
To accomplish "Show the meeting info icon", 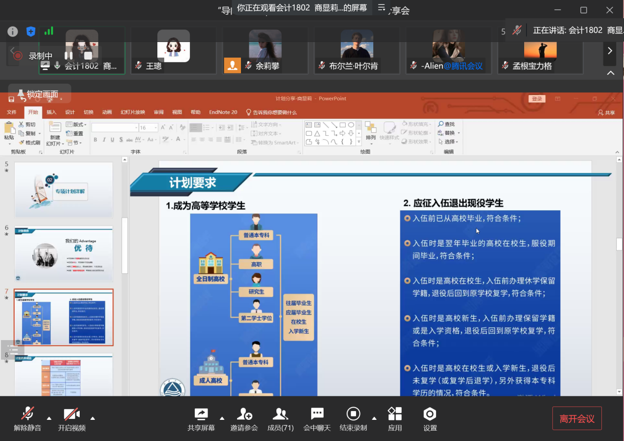I will pyautogui.click(x=13, y=31).
